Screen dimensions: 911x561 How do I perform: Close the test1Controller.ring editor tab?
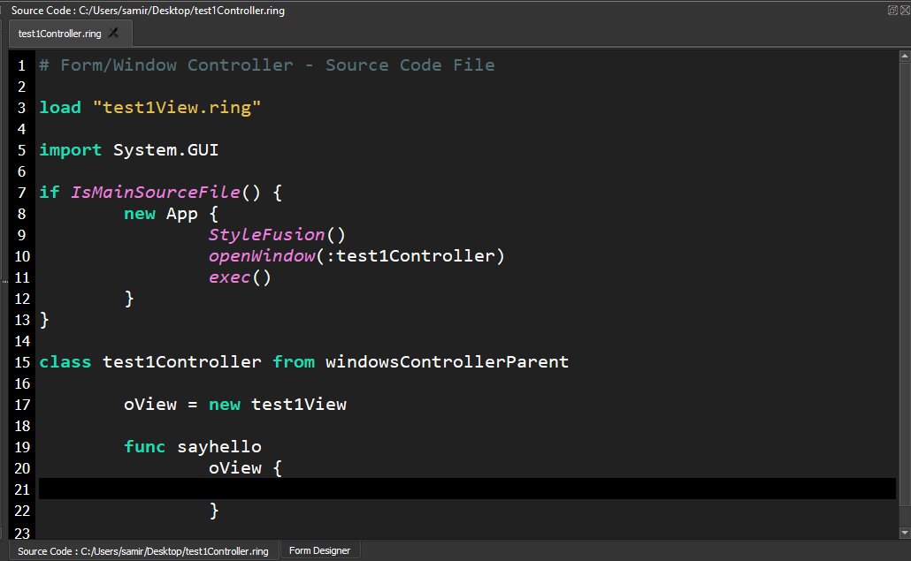click(x=113, y=34)
